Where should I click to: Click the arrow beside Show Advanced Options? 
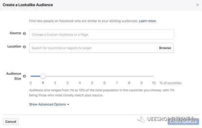pyautogui.click(x=68, y=104)
